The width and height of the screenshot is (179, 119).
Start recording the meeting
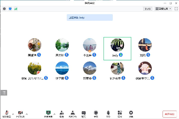(x=96, y=113)
